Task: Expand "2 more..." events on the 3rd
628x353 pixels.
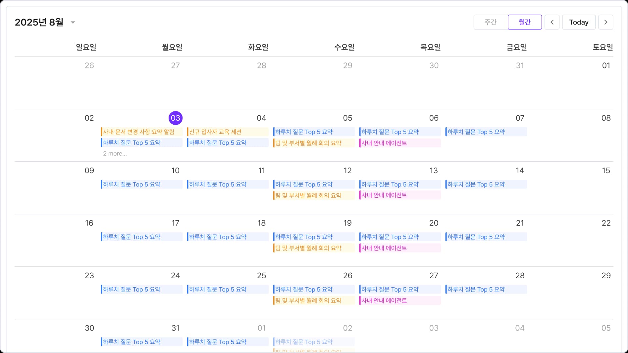Action: [x=115, y=153]
